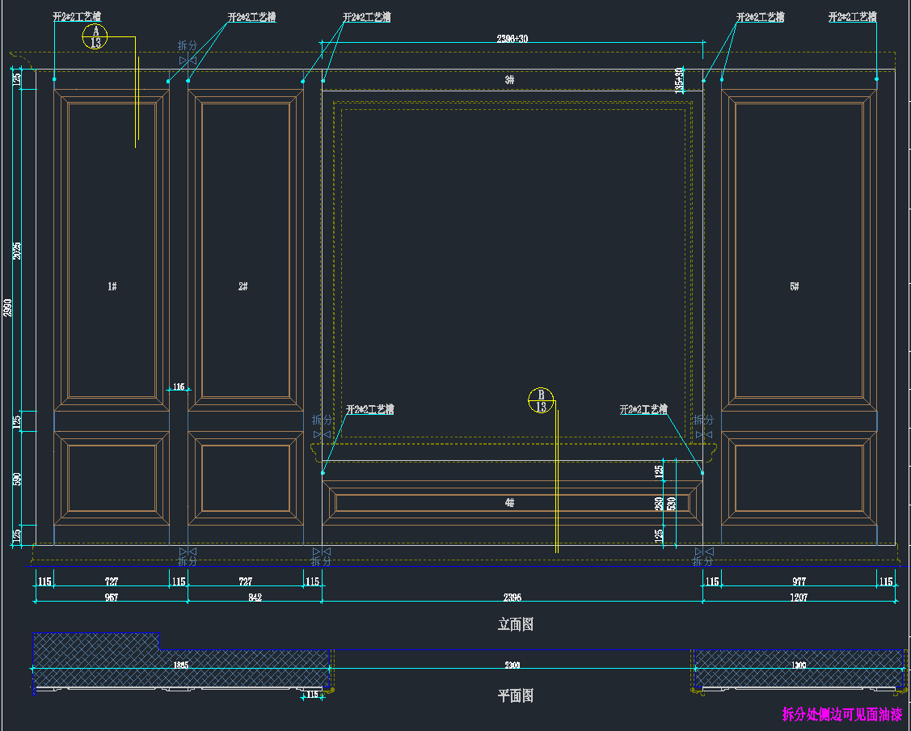Click the panel label 1#
Screen dimensions: 911x731
coord(112,286)
